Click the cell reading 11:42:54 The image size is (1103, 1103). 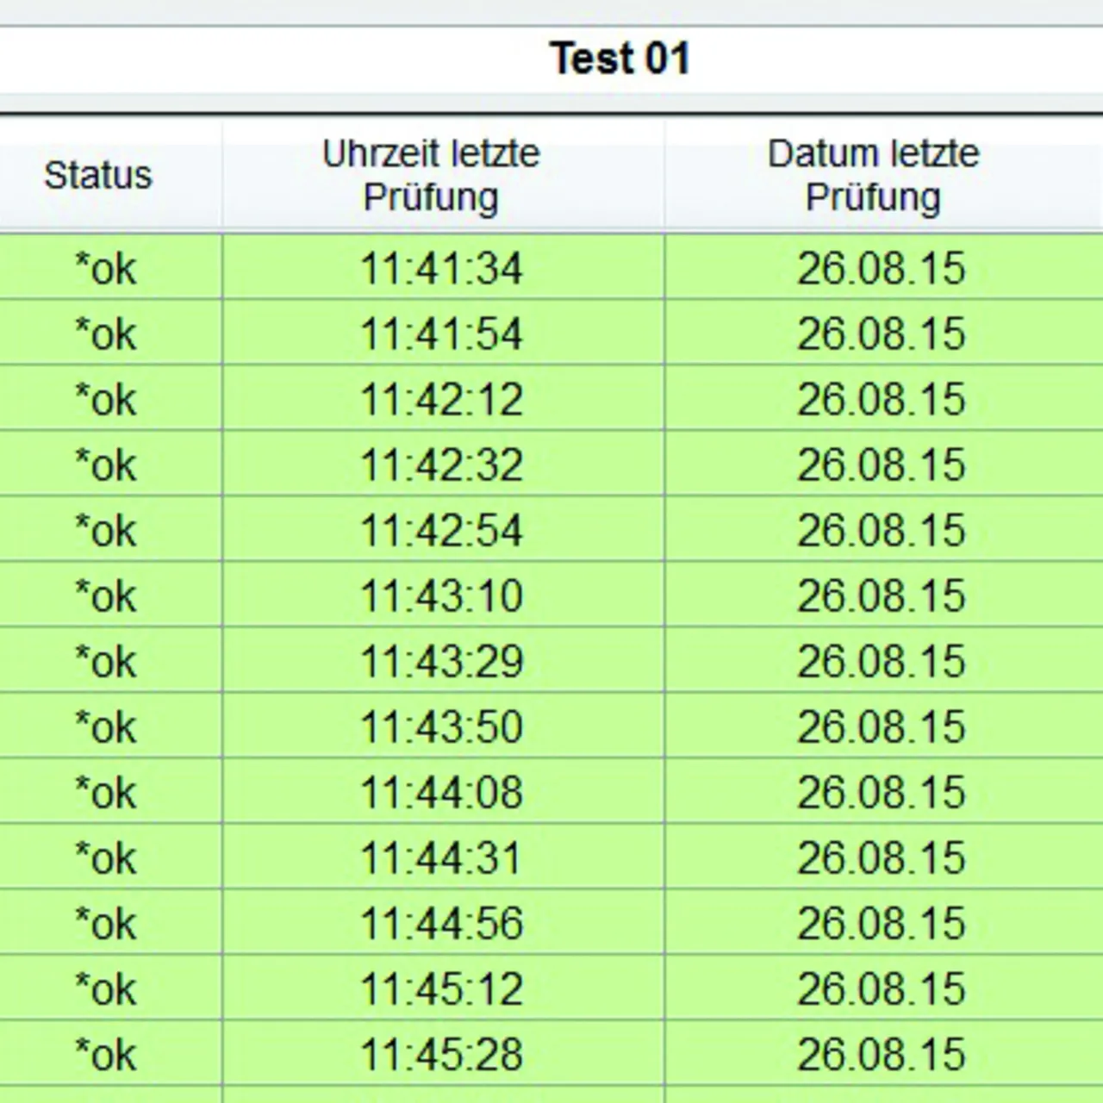pos(441,530)
